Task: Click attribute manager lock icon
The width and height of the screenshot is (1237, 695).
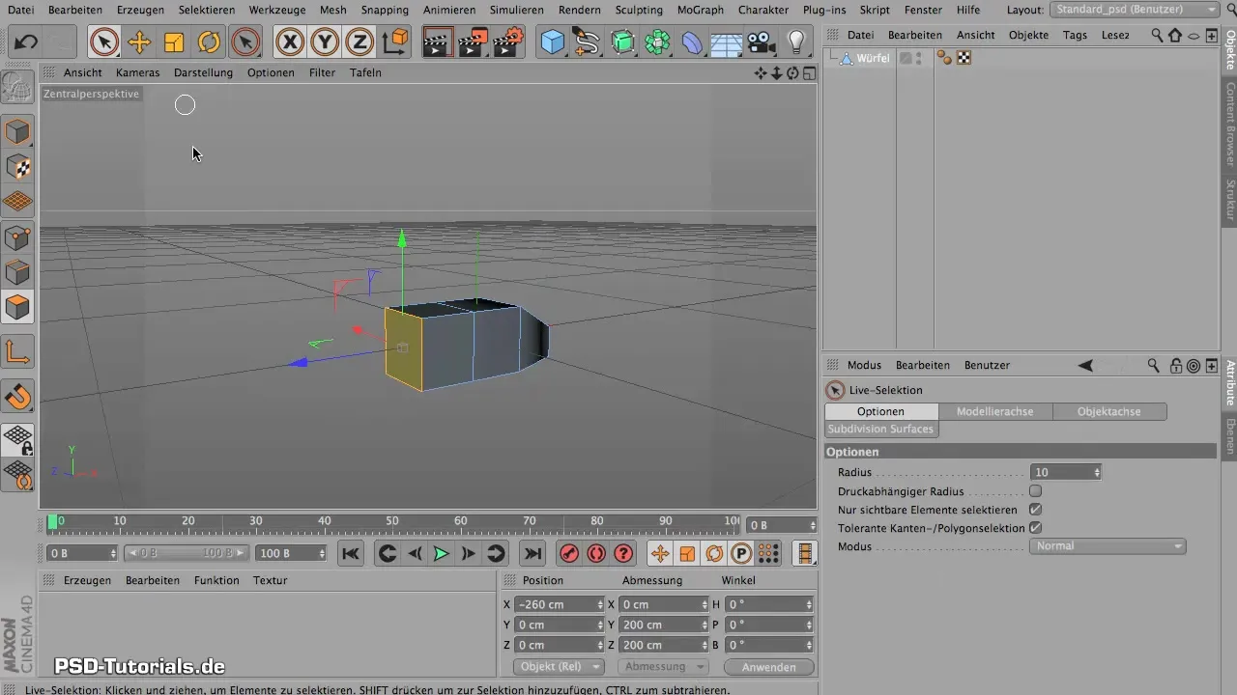Action: (x=1175, y=366)
